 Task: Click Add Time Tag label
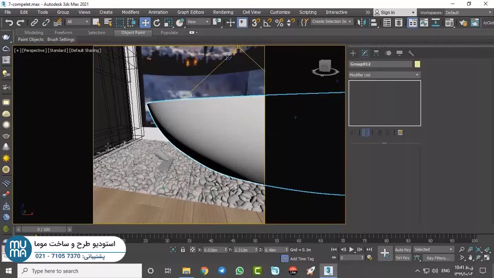(302, 259)
